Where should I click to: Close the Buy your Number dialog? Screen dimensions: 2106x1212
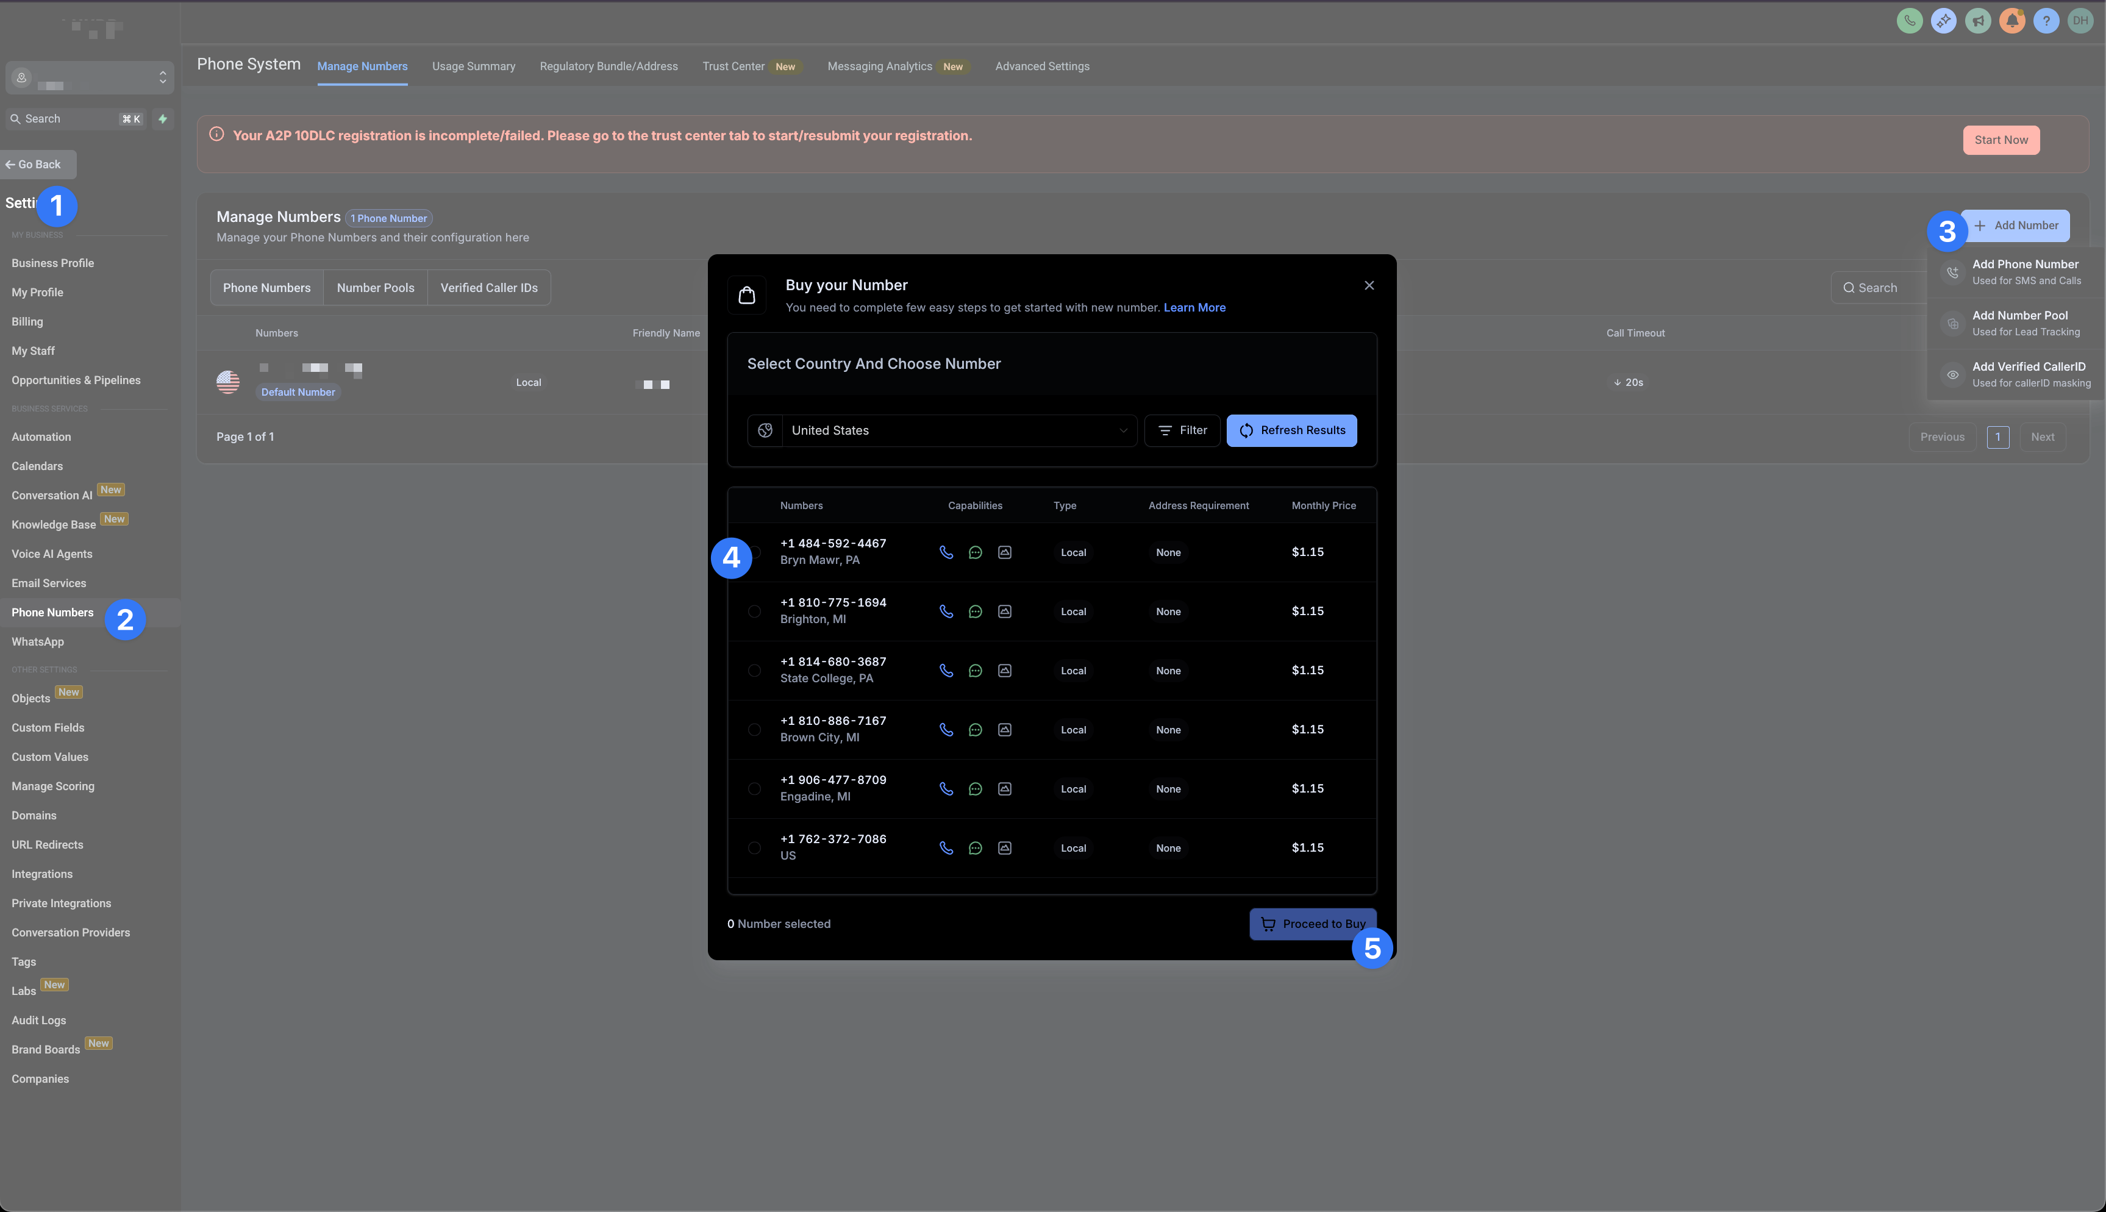[1369, 285]
